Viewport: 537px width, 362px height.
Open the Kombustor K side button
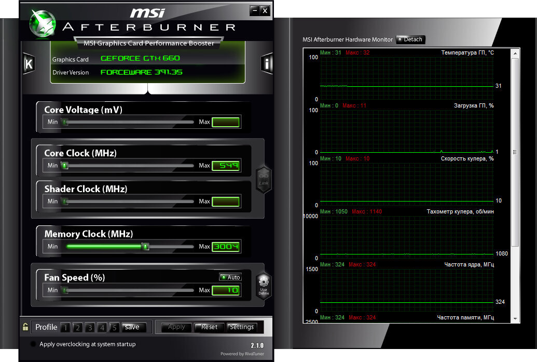pos(29,63)
